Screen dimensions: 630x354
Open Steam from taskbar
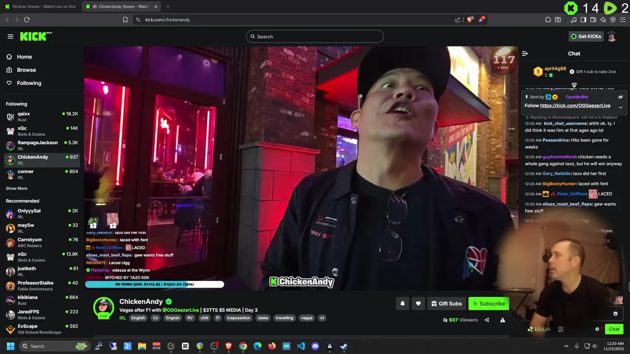point(344,346)
